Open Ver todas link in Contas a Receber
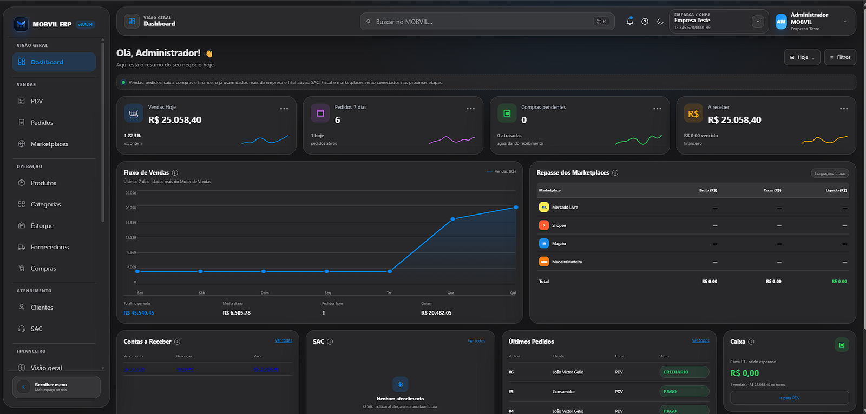 click(283, 340)
